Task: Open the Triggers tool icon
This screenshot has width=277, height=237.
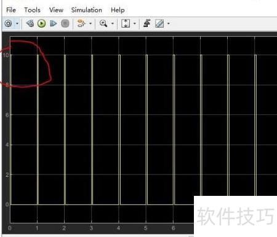Action: (147, 23)
